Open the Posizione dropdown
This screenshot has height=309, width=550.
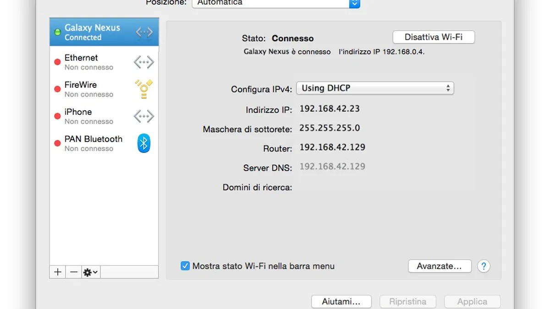point(276,3)
